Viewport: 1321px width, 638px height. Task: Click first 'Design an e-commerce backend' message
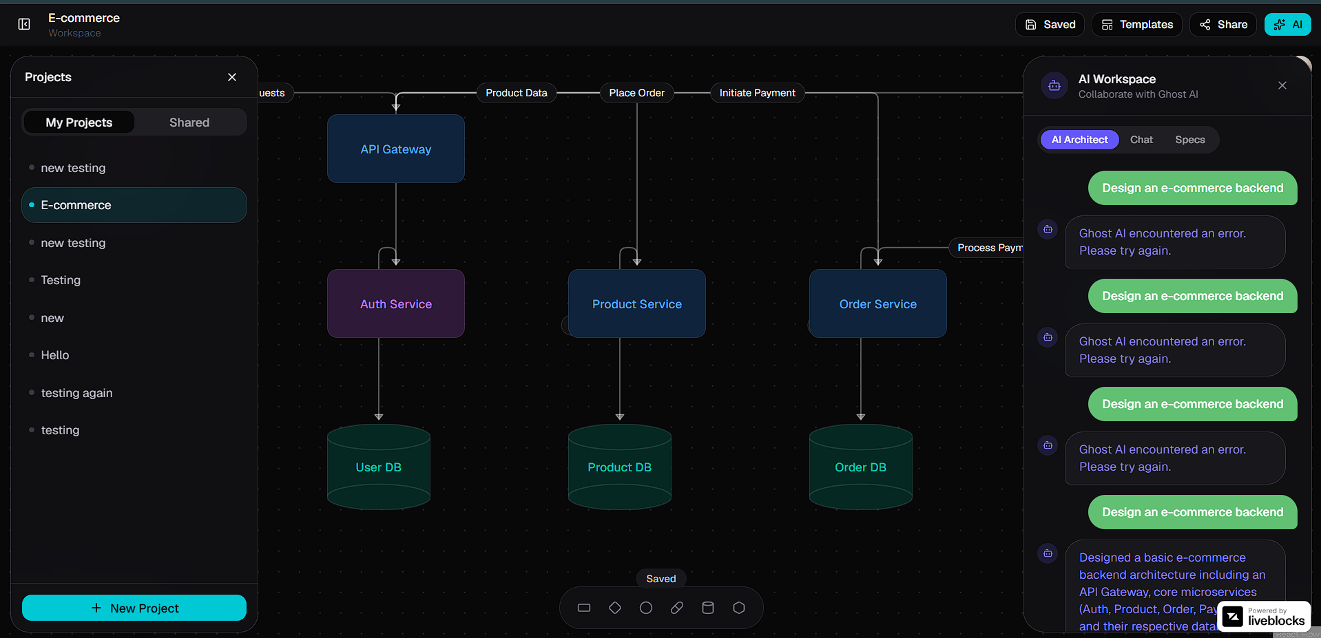click(1193, 188)
